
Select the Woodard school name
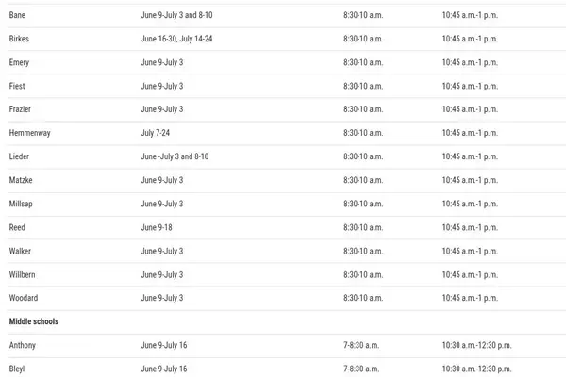[24, 298]
